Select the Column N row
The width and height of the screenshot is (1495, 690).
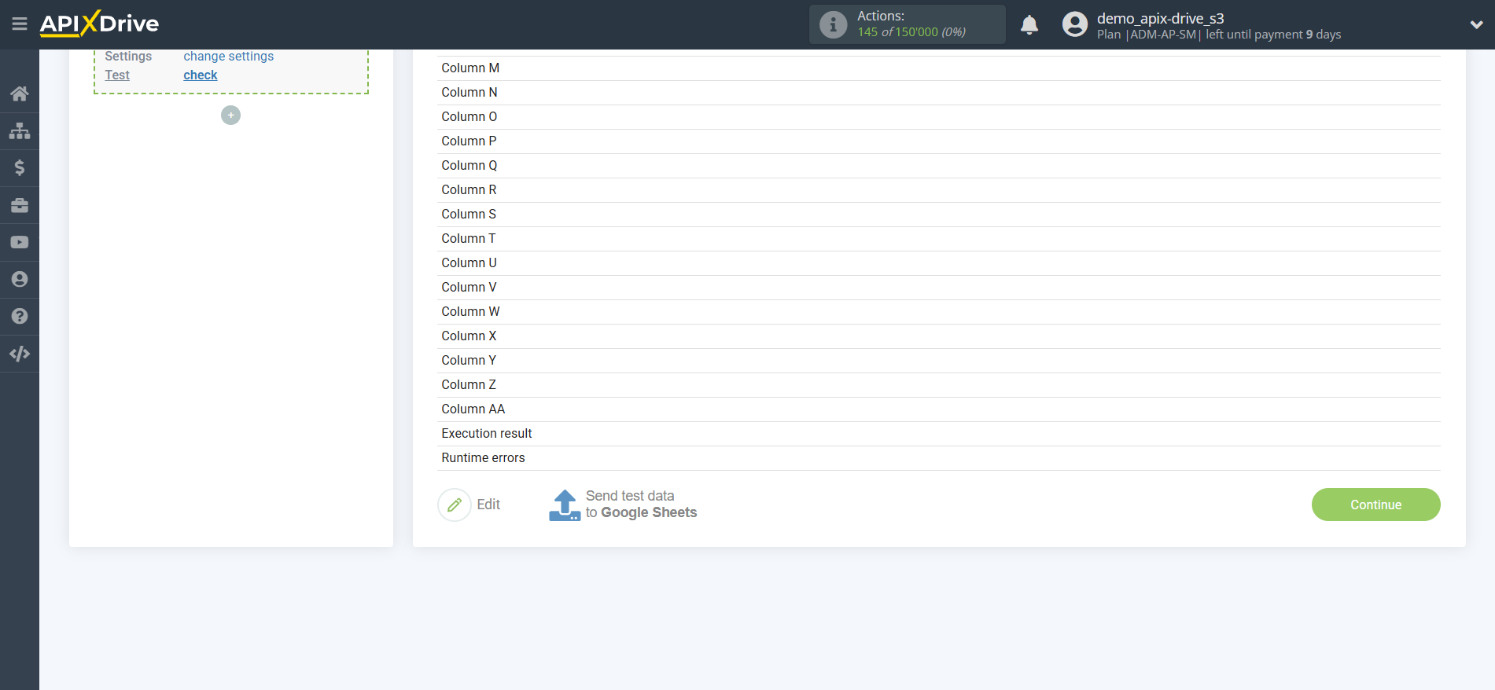click(938, 93)
